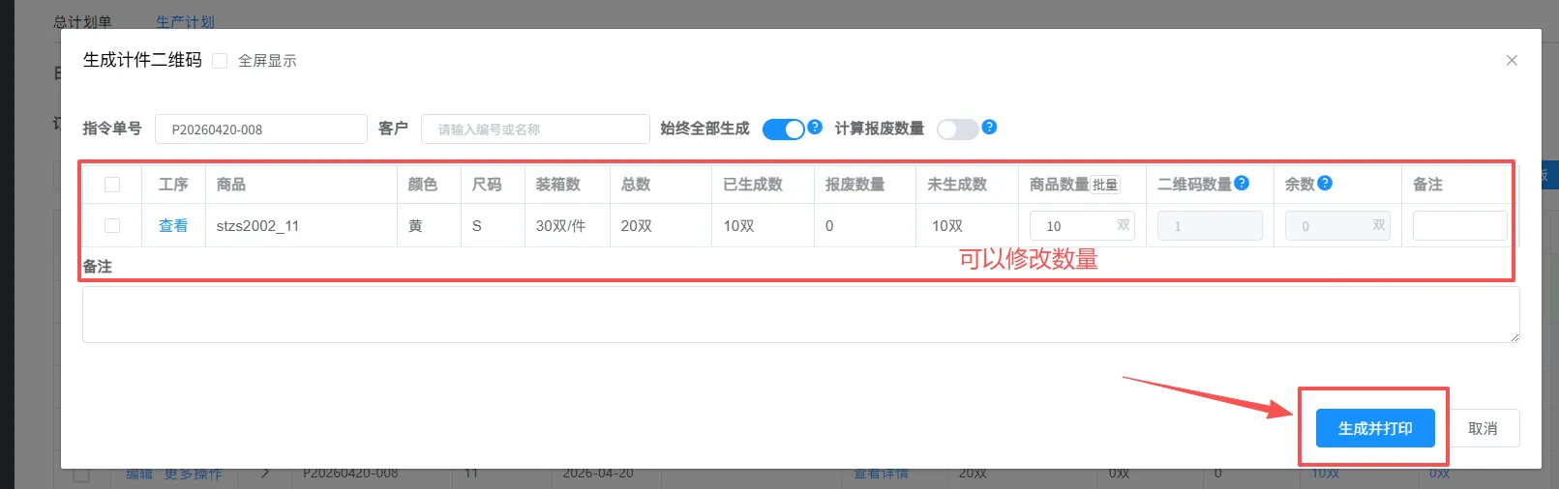Switch to the 生产计划 tab
The height and width of the screenshot is (489, 1559).
(185, 21)
